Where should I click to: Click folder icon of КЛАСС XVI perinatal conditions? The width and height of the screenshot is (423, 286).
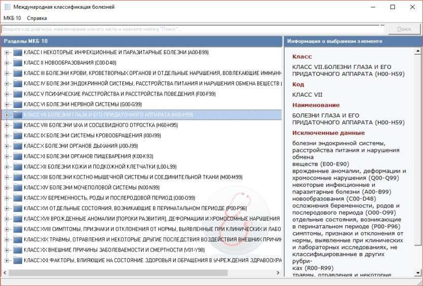pyautogui.click(x=18, y=209)
